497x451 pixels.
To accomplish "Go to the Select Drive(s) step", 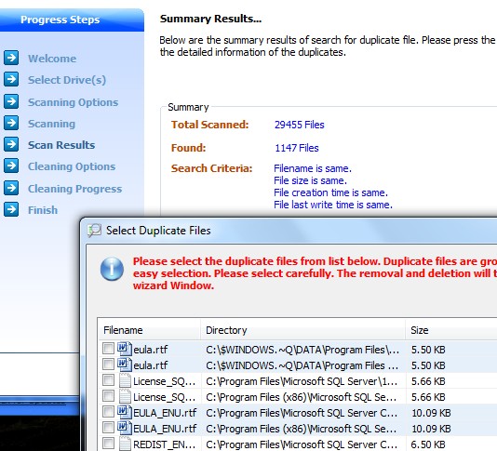I will pyautogui.click(x=67, y=80).
